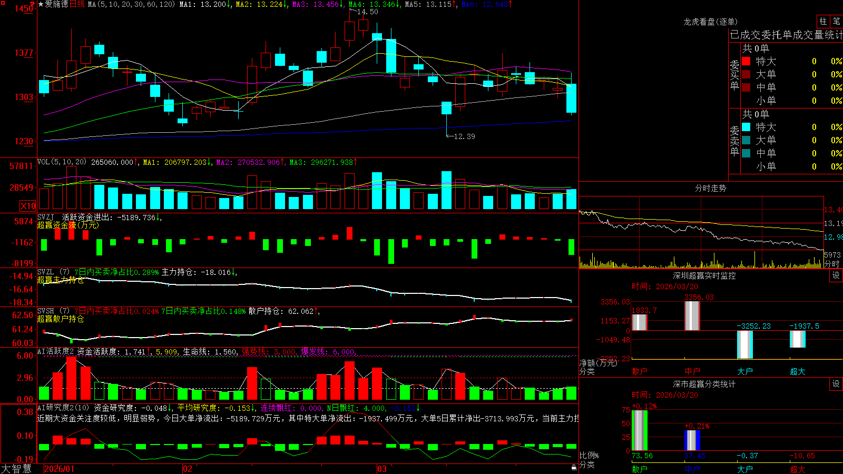Click 超大 label under 分类统计 chart

click(798, 469)
